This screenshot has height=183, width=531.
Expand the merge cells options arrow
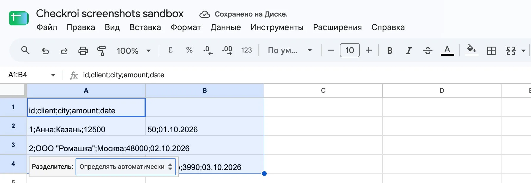click(x=523, y=51)
